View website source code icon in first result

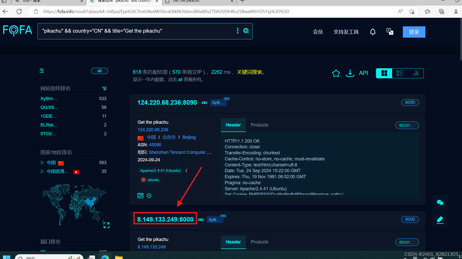click(x=141, y=196)
